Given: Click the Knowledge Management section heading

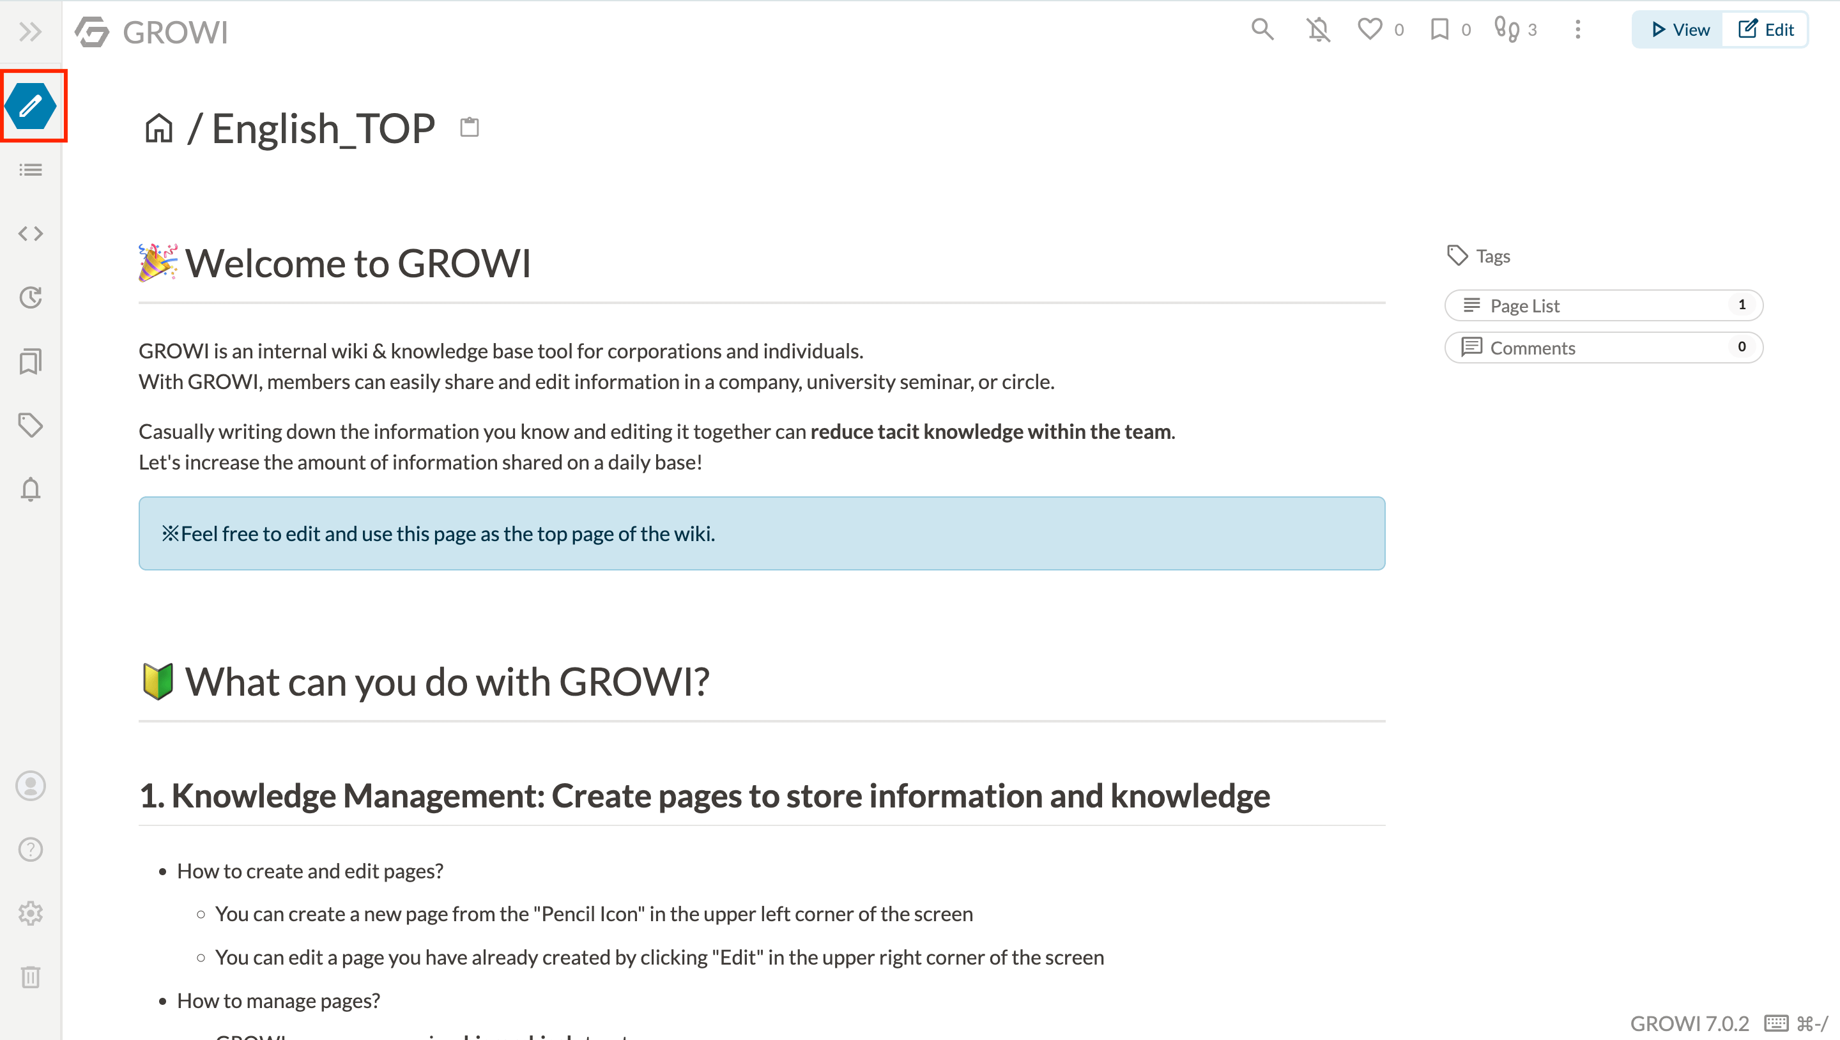Looking at the screenshot, I should [x=704, y=796].
